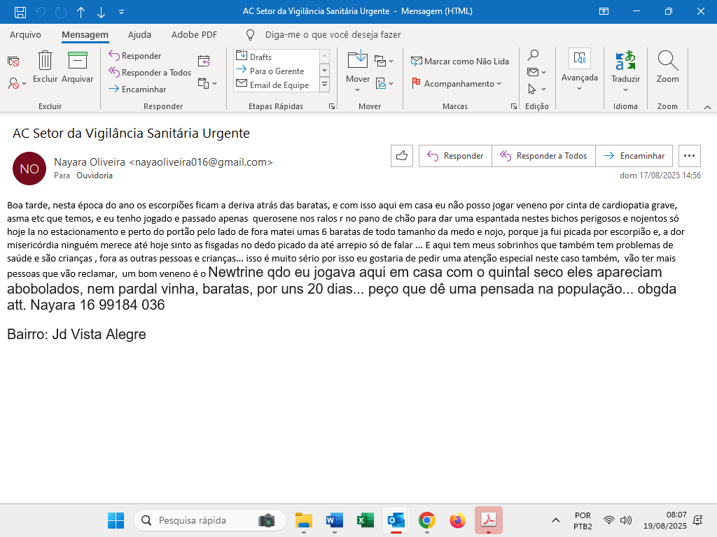Open the Arquivo tab
717x537 pixels.
tap(25, 35)
